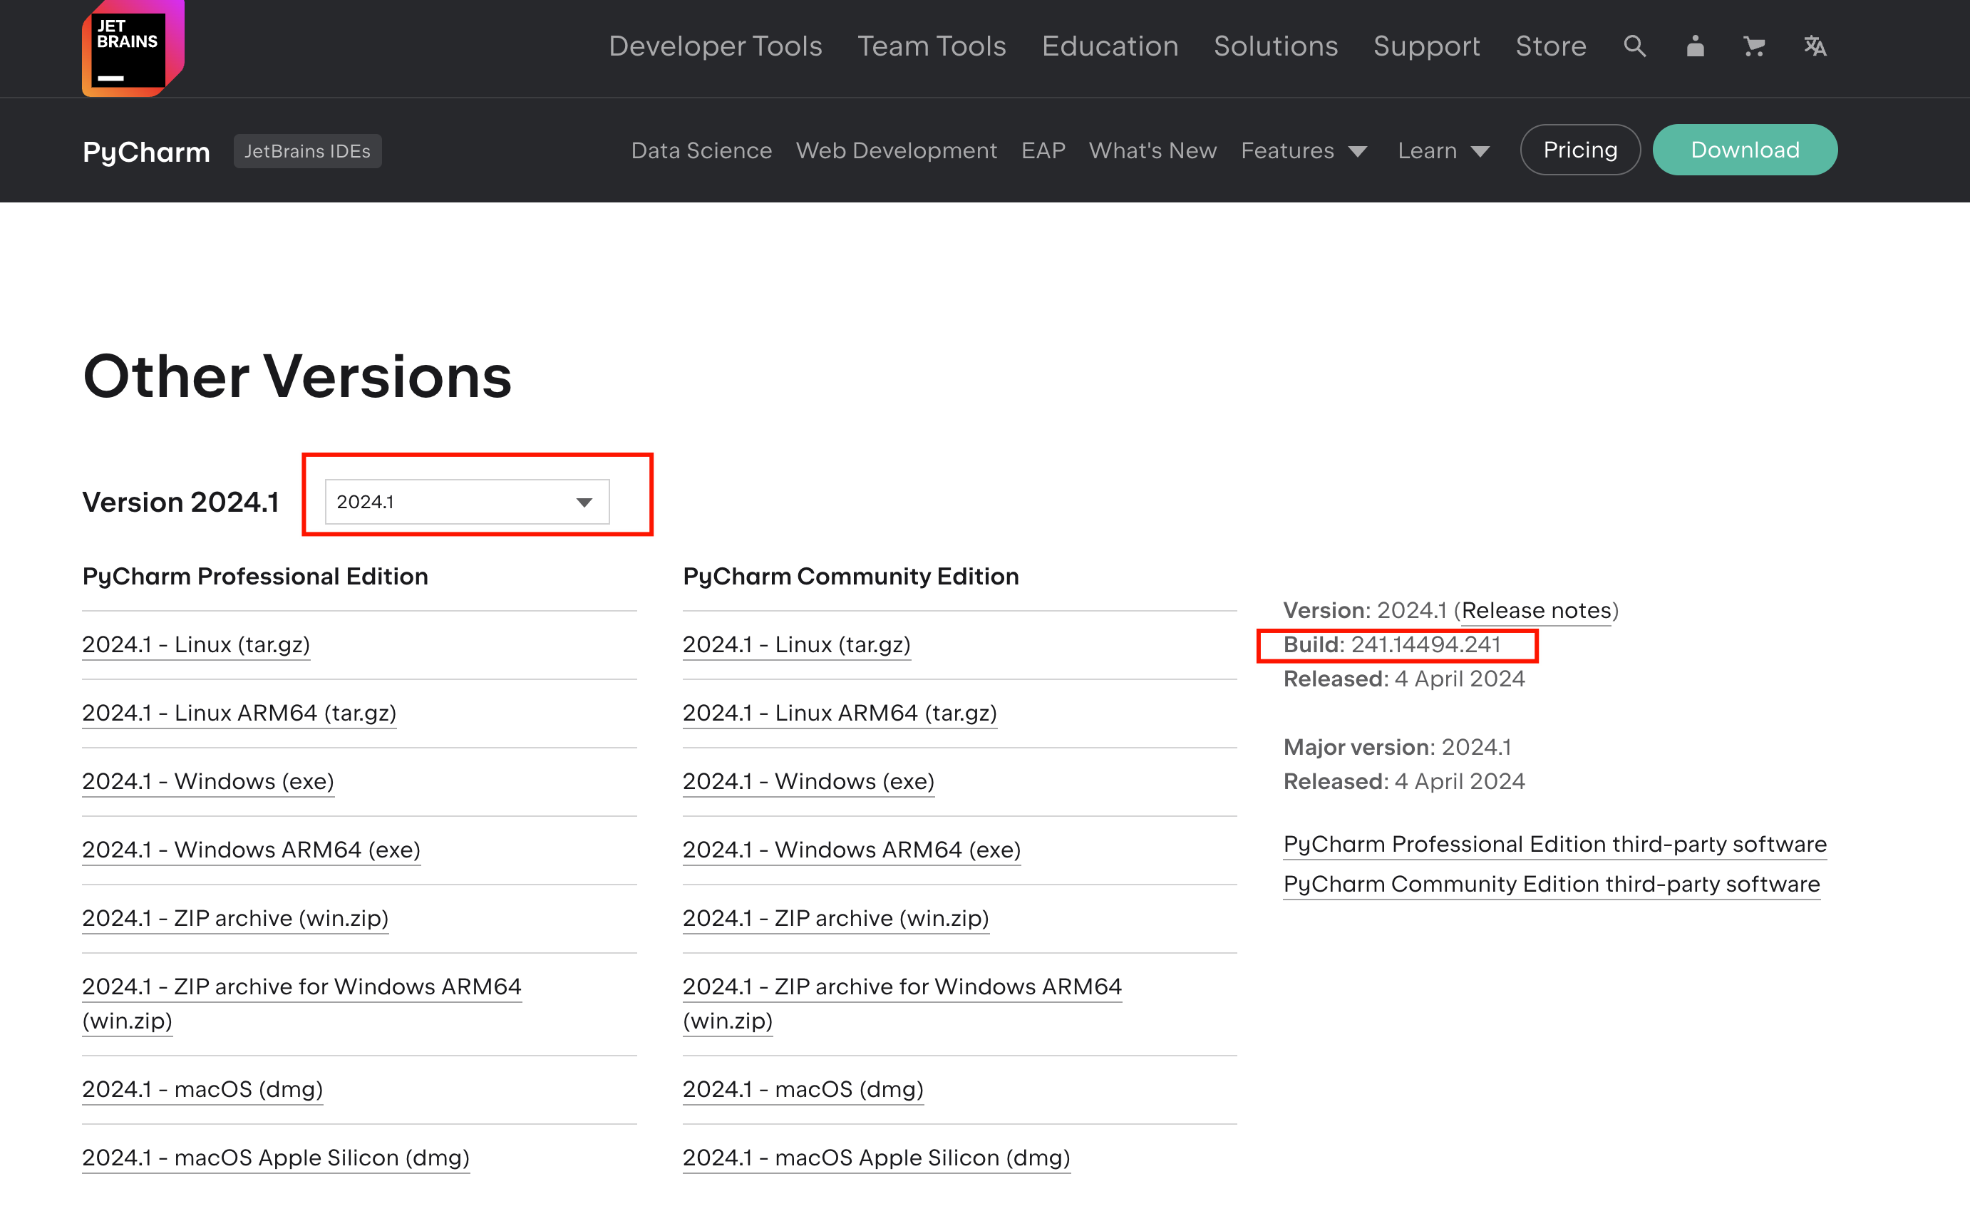Viewport: 1970px width, 1216px height.
Task: Select the Data Science navigation item
Action: click(x=701, y=150)
